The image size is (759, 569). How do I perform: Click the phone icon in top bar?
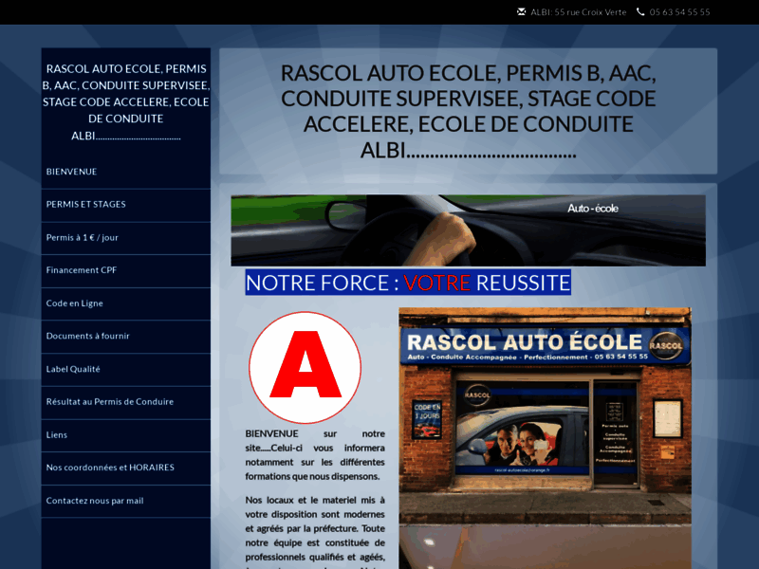pos(640,11)
